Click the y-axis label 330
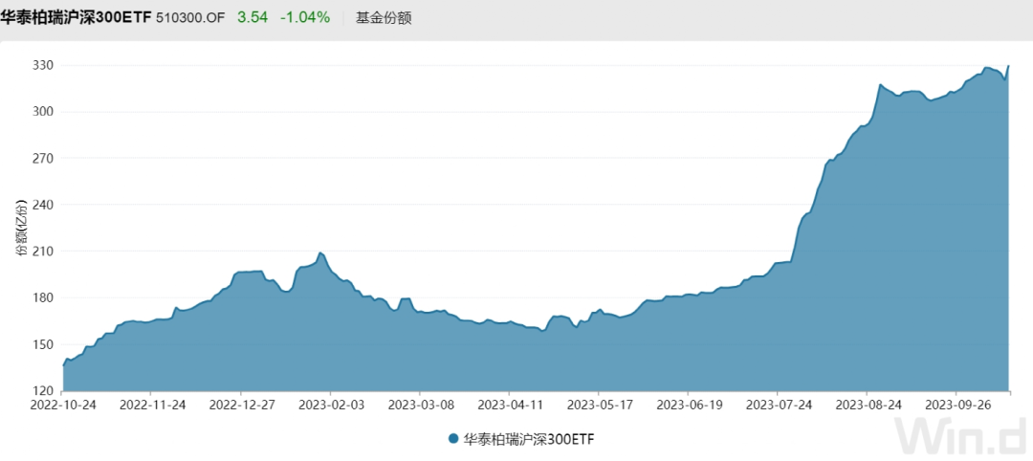 click(x=43, y=65)
